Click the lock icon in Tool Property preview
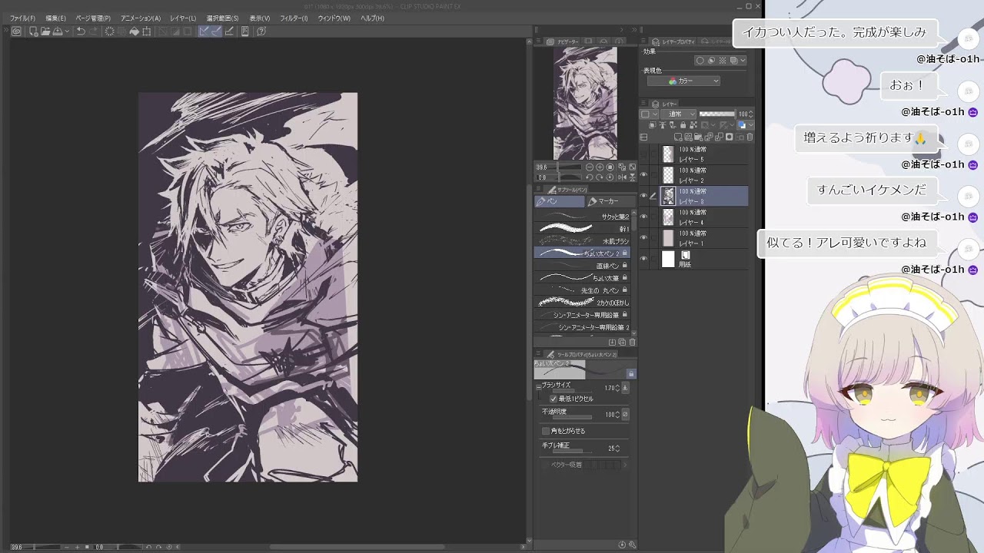Screen dimensions: 984x553 tap(631, 374)
